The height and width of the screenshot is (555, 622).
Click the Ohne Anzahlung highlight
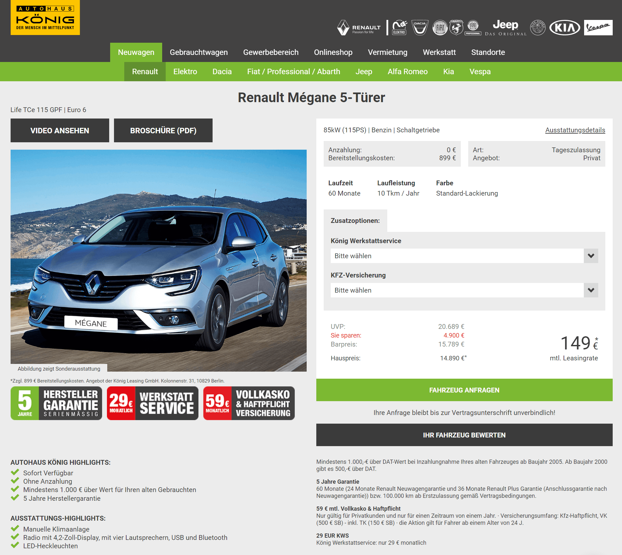(x=48, y=481)
